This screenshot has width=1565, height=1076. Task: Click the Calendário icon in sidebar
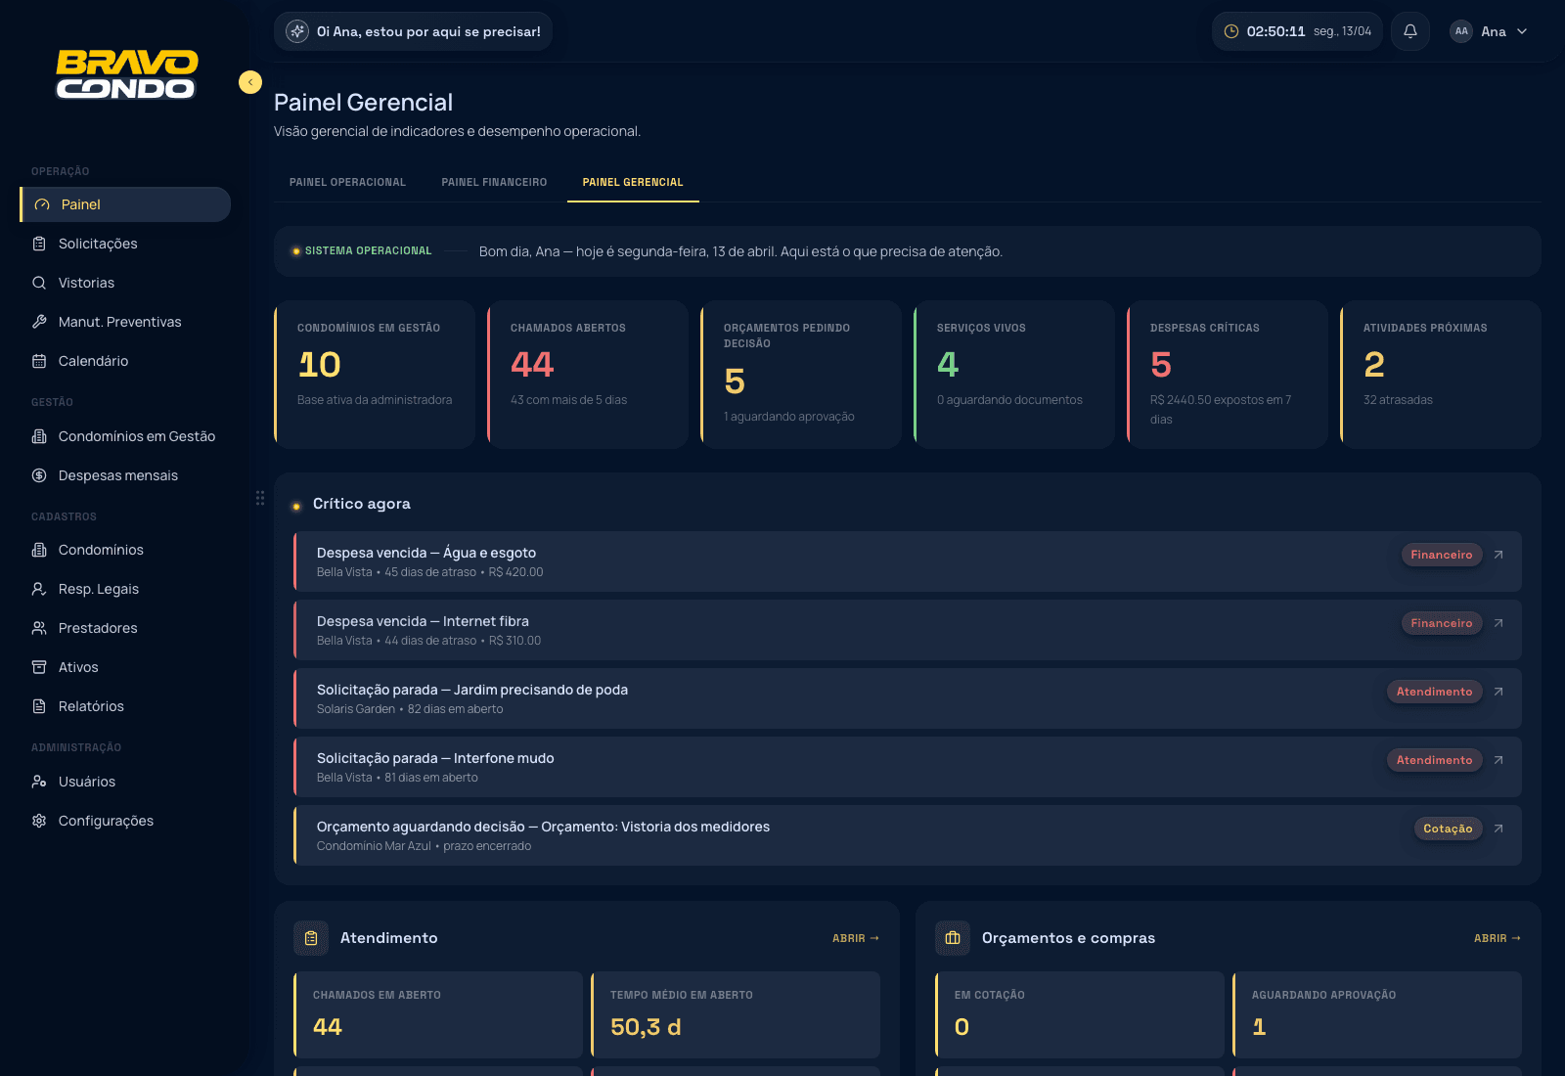pos(39,361)
